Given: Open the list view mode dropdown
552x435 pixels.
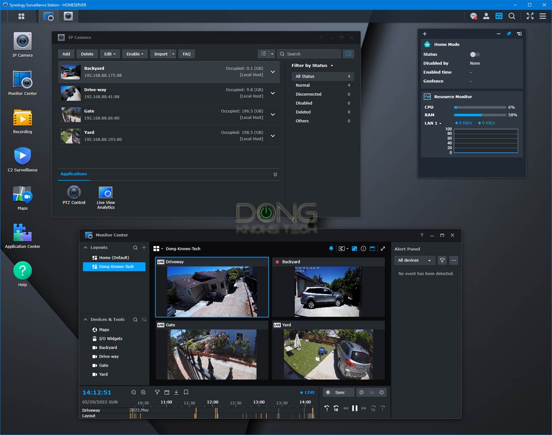Looking at the screenshot, I should [272, 54].
